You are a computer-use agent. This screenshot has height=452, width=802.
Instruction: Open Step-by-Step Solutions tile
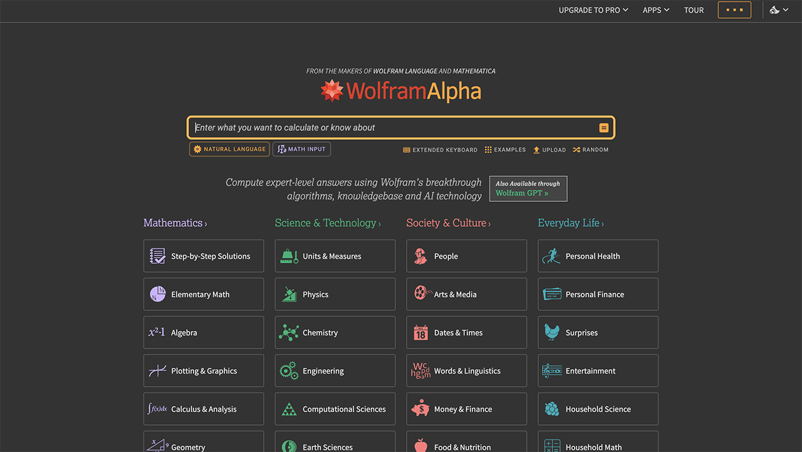(204, 256)
